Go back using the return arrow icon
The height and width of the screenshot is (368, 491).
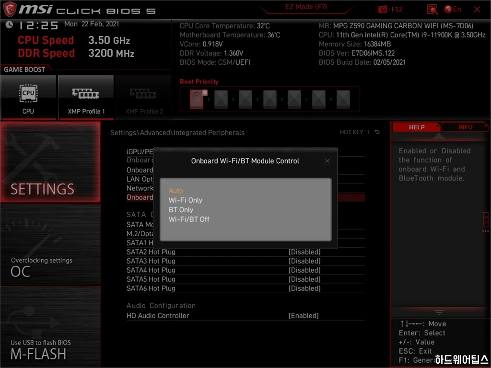pyautogui.click(x=377, y=132)
